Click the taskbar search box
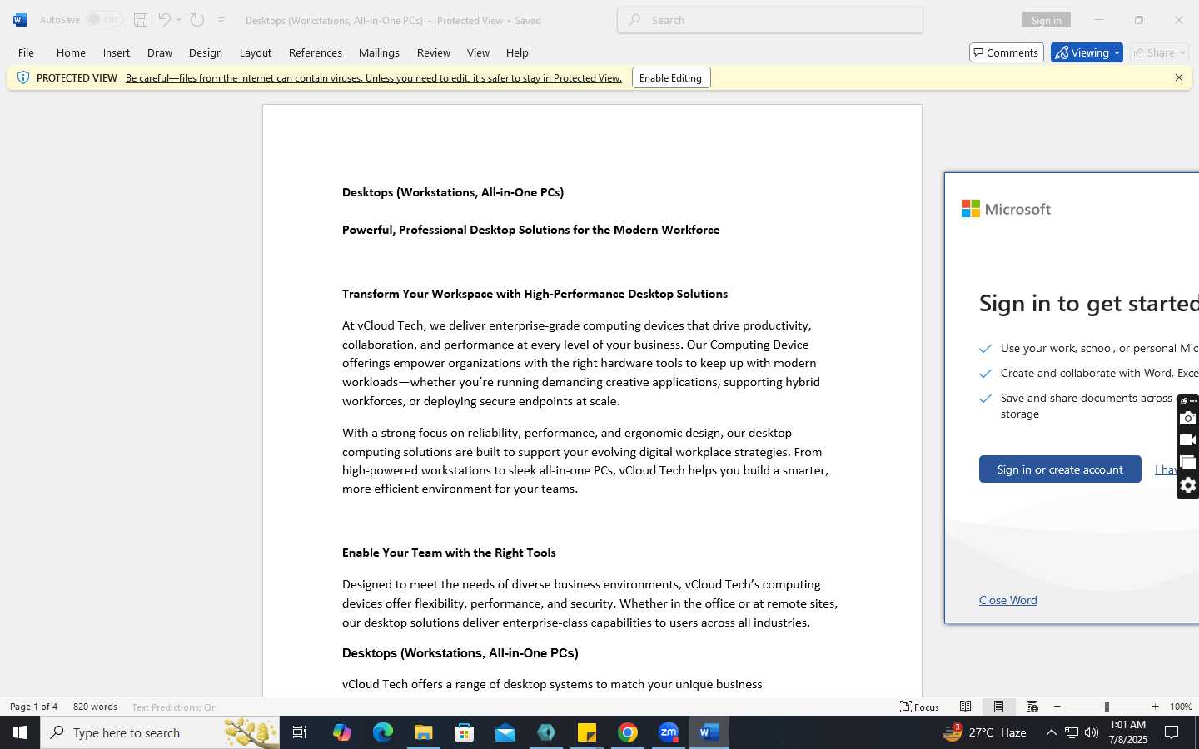 coord(160,732)
